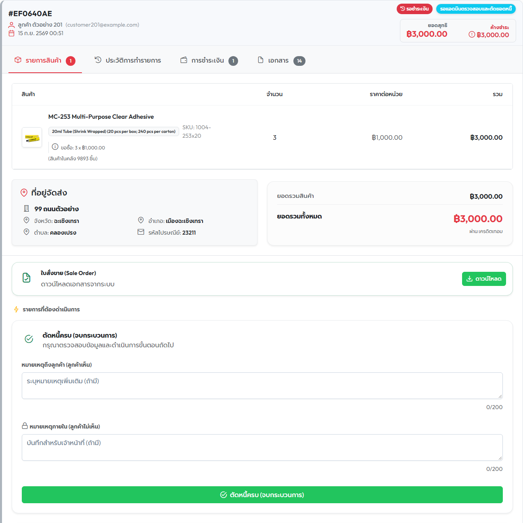This screenshot has width=523, height=523.
Task: Click the info icon next to ขอซื้อ
Action: coord(55,147)
